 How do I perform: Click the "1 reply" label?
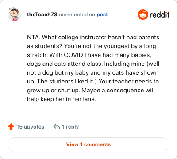(x=70, y=127)
